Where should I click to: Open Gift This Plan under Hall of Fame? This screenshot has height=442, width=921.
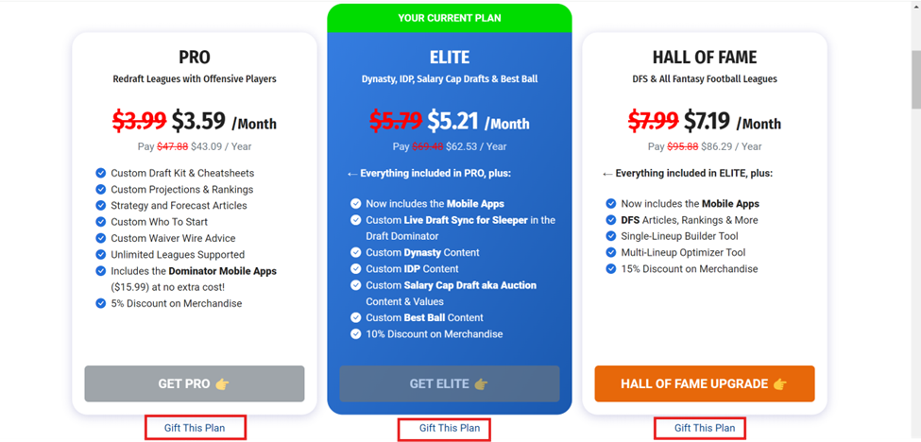click(x=705, y=428)
